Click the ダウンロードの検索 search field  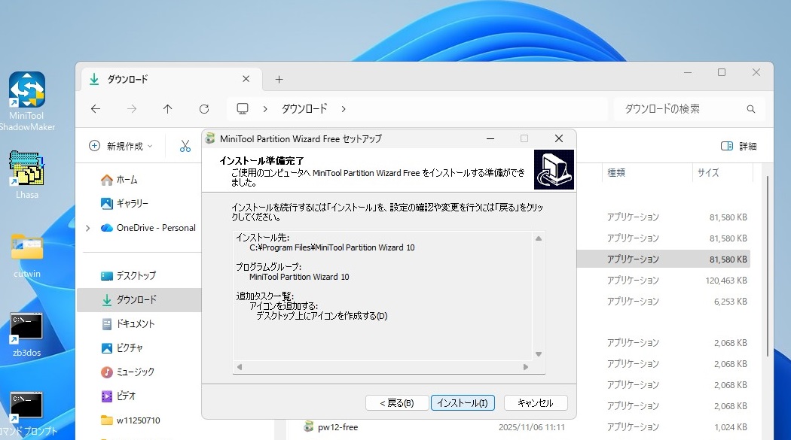pos(682,109)
